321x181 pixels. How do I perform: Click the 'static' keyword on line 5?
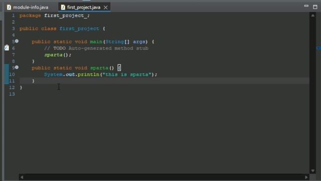(63, 42)
